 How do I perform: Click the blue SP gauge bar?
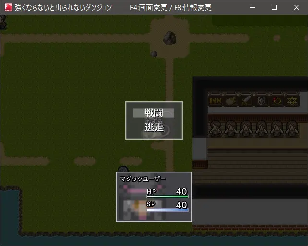tap(167, 210)
